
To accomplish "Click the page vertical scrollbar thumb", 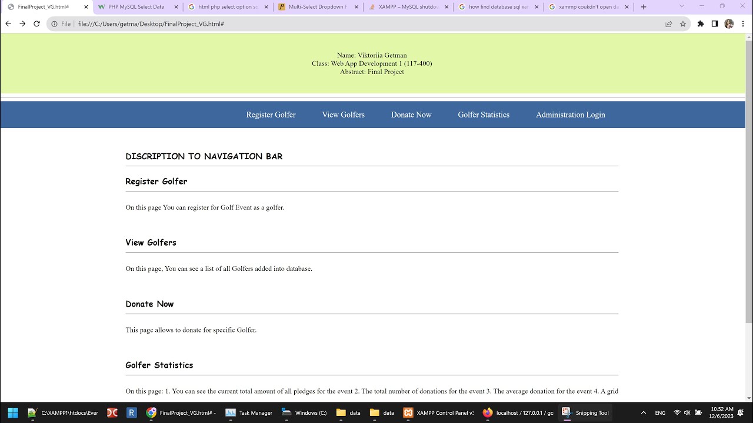I will tap(749, 182).
